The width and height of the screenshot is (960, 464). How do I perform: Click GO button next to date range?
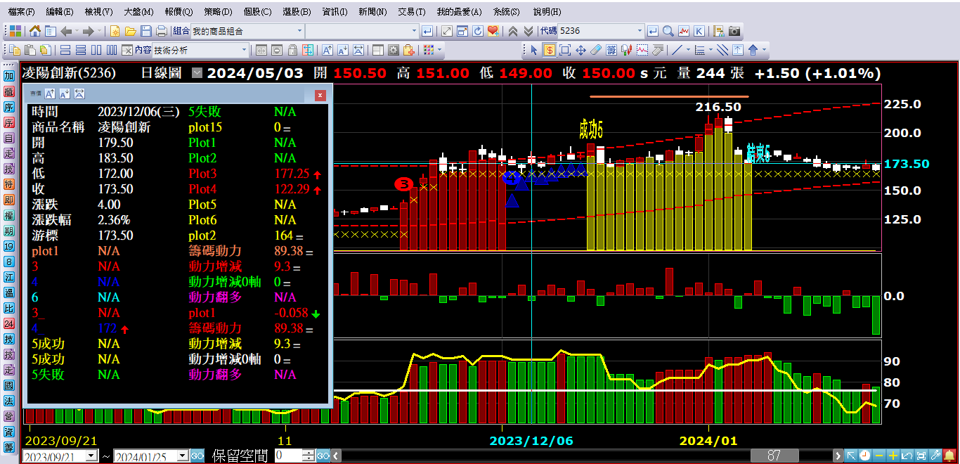197,456
